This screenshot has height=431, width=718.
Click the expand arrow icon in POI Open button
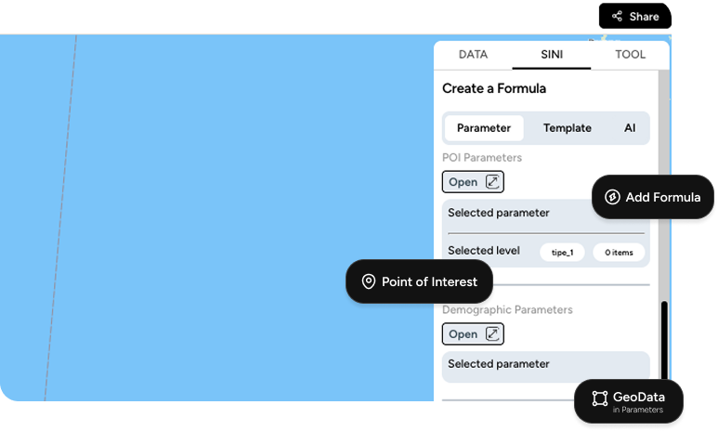click(492, 182)
